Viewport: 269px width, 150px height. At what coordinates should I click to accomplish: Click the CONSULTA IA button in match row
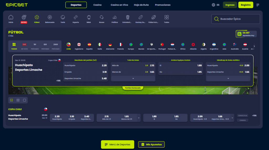[242, 116]
